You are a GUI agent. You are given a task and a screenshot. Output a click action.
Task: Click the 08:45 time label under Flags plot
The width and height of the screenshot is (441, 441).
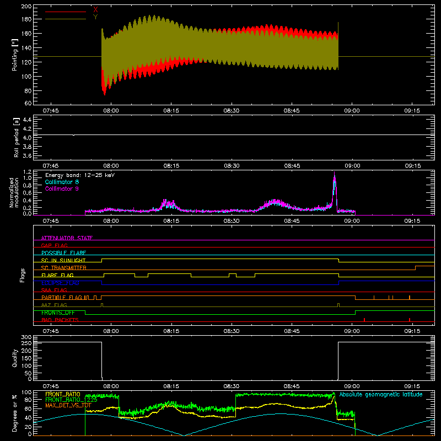click(292, 331)
